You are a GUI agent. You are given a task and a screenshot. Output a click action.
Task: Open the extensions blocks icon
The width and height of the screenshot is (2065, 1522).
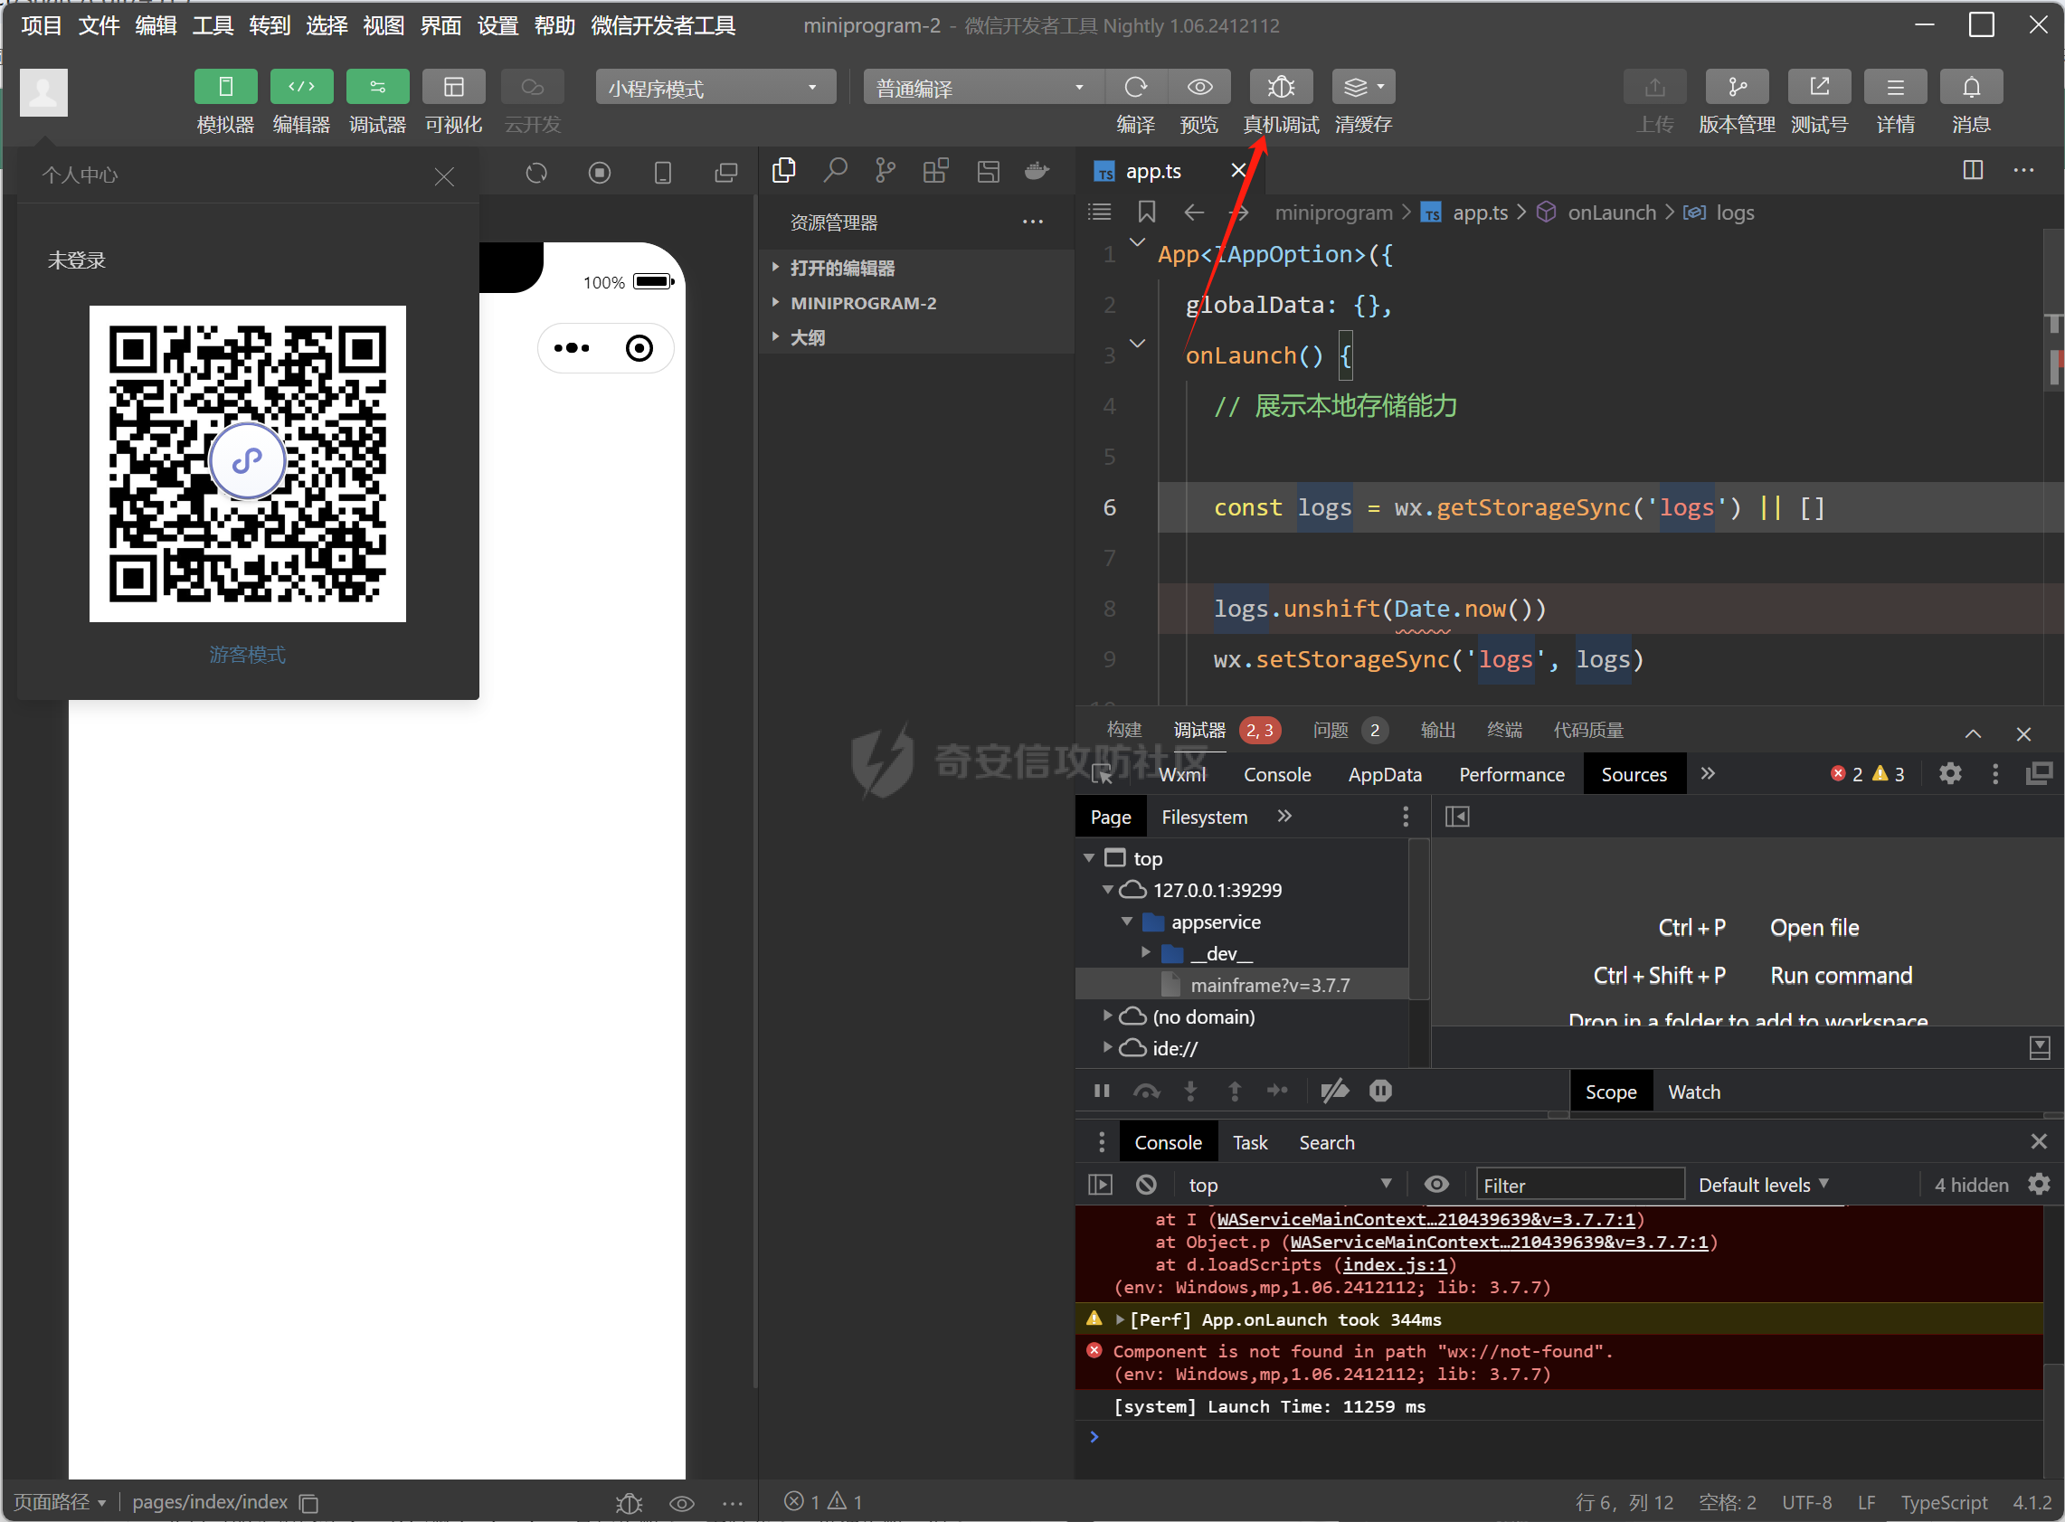tap(935, 170)
